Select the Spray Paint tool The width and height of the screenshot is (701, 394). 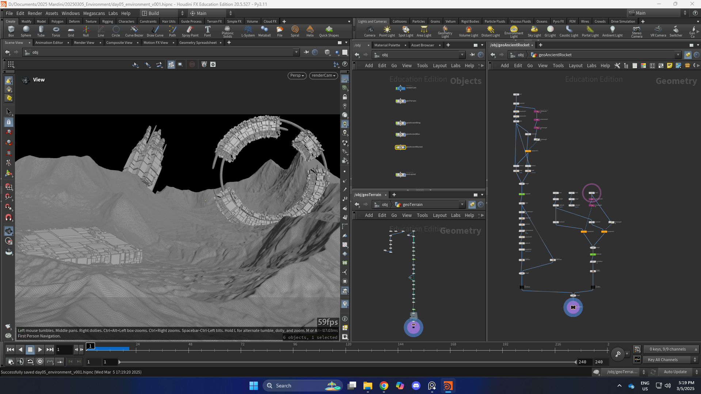coord(190,31)
